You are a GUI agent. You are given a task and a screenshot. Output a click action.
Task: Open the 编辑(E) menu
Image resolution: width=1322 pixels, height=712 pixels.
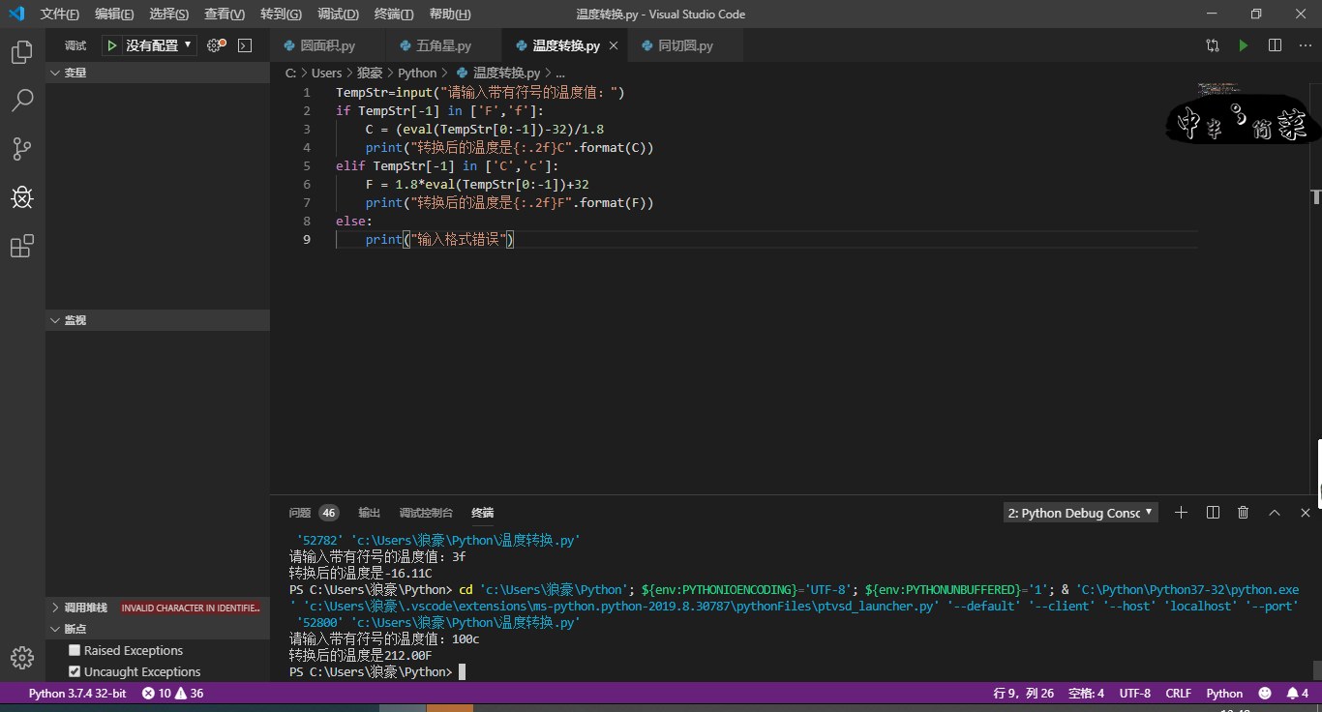pyautogui.click(x=114, y=14)
